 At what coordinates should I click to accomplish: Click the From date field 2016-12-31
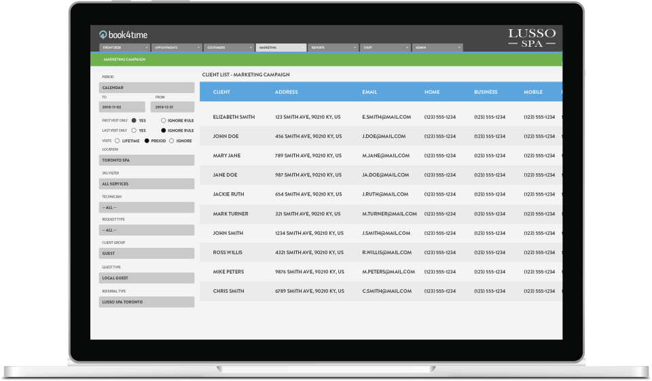pos(172,107)
